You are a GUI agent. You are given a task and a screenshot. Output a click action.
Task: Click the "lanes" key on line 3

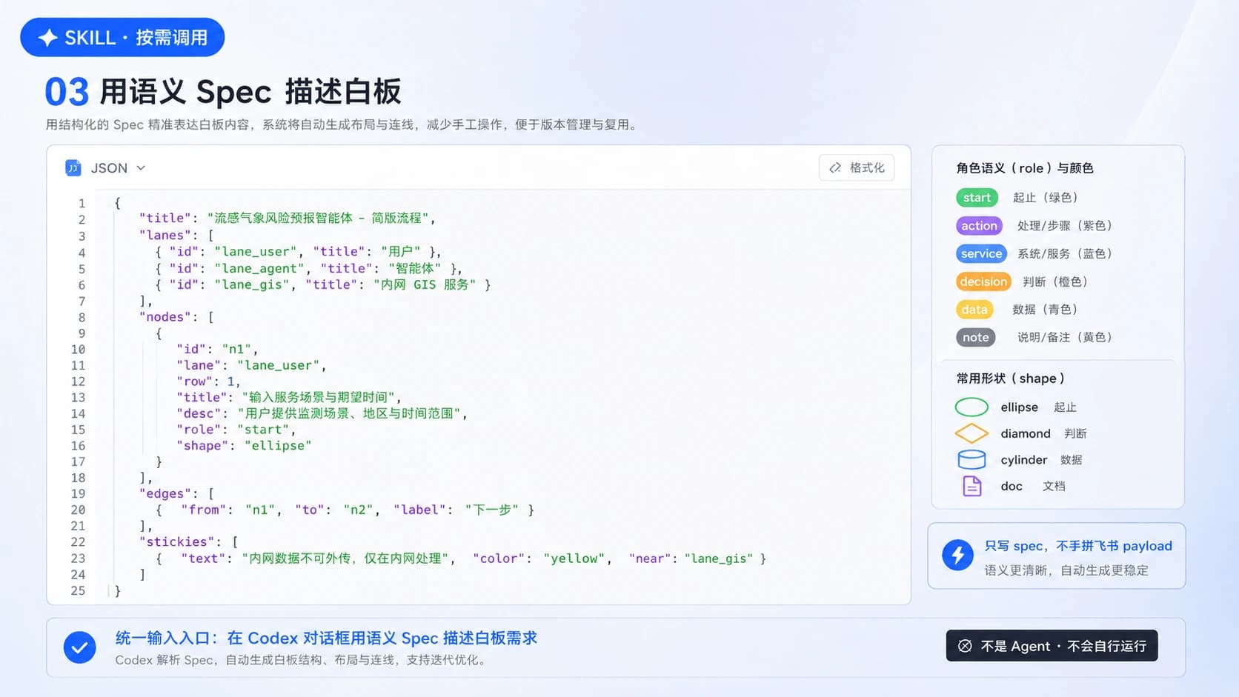click(x=165, y=235)
